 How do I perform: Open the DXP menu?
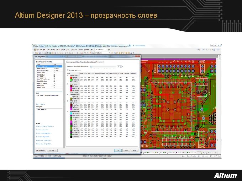(36, 50)
